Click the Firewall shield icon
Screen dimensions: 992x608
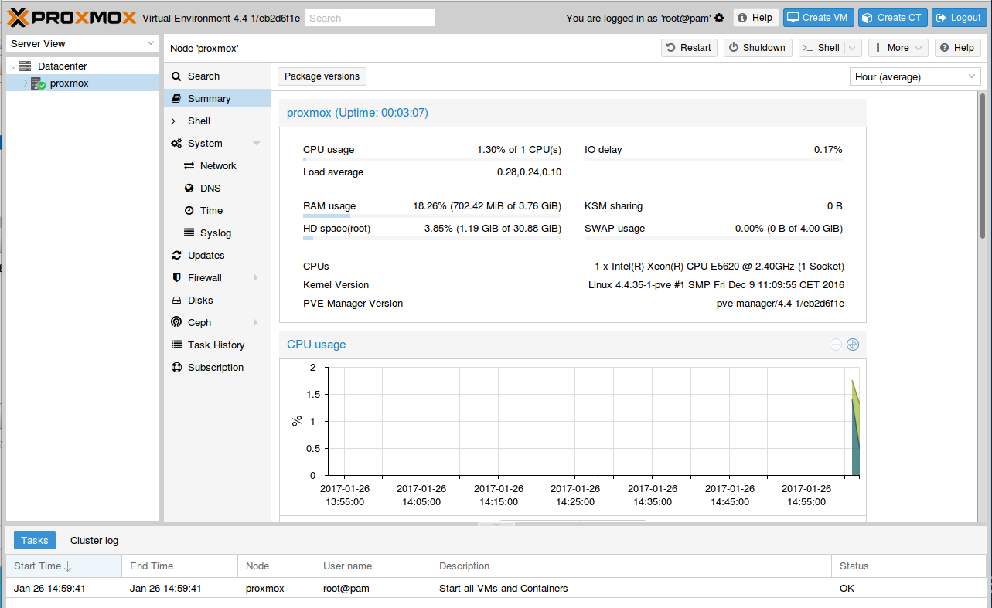click(176, 278)
